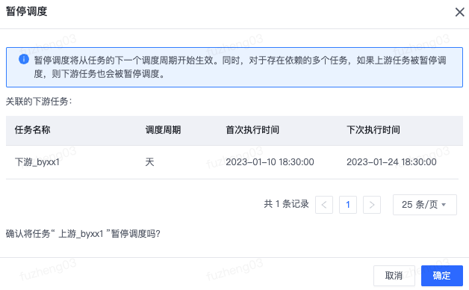Close the 暂停调度 dialog with the X icon
The width and height of the screenshot is (469, 290).
click(x=459, y=12)
